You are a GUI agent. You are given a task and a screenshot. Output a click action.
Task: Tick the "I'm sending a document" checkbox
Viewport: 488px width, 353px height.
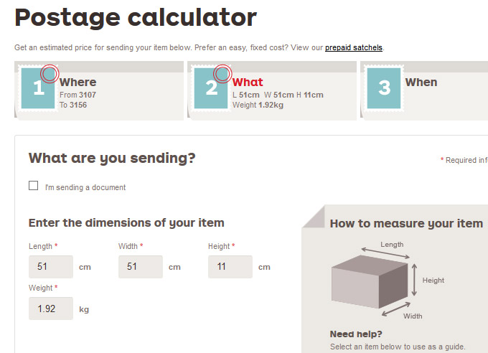click(x=34, y=186)
